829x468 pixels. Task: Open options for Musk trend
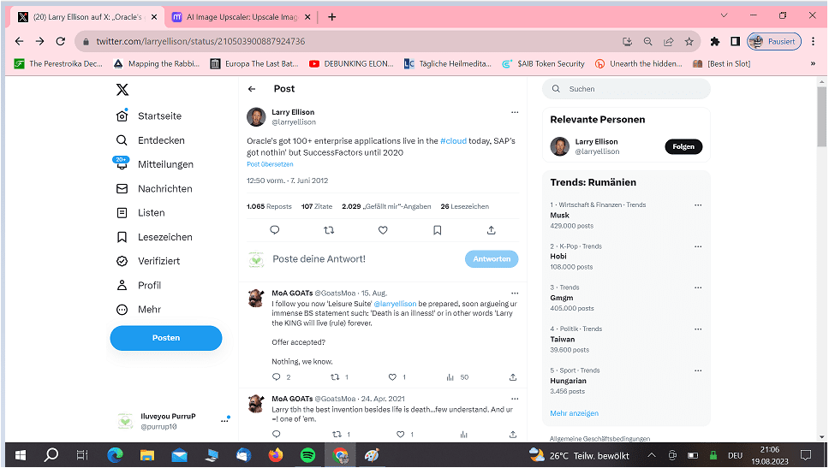698,205
